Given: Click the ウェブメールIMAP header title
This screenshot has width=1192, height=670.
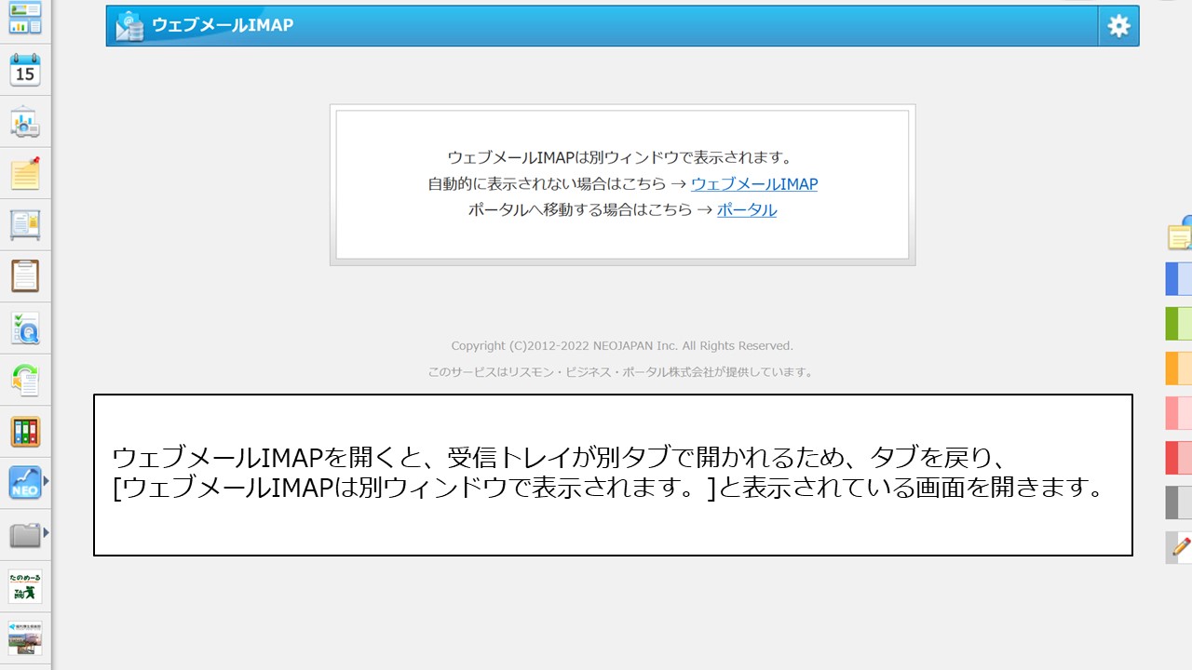Looking at the screenshot, I should (x=223, y=25).
